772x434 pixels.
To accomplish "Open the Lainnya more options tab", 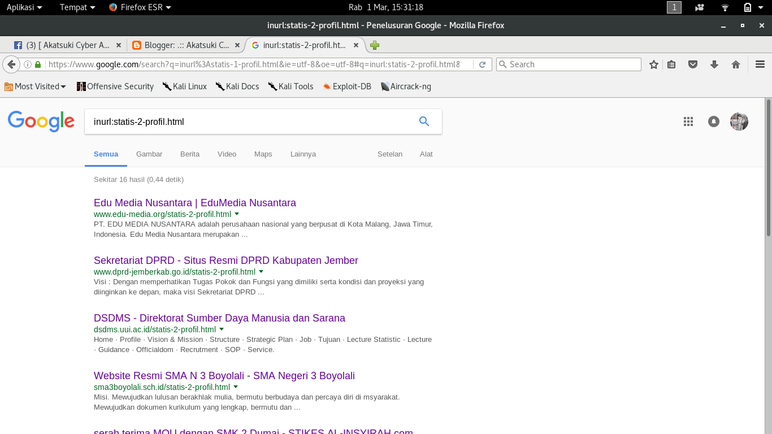I will [x=303, y=154].
